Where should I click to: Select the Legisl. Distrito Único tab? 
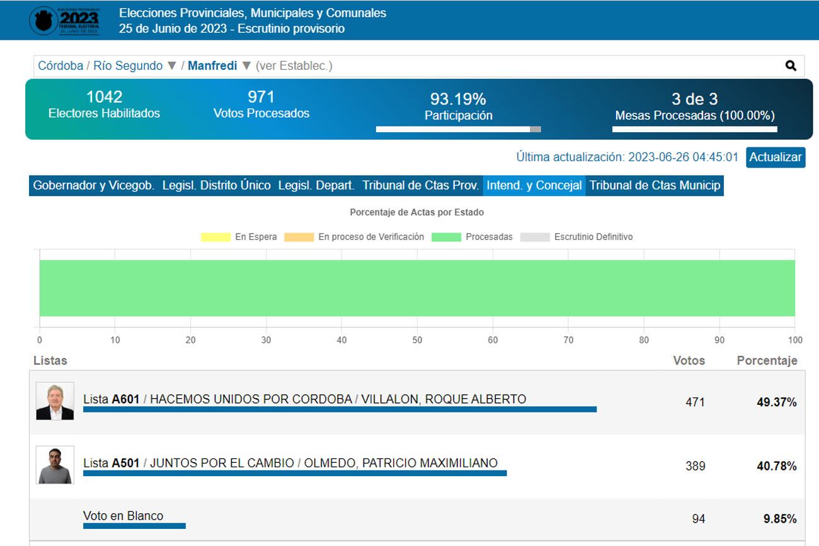(216, 186)
